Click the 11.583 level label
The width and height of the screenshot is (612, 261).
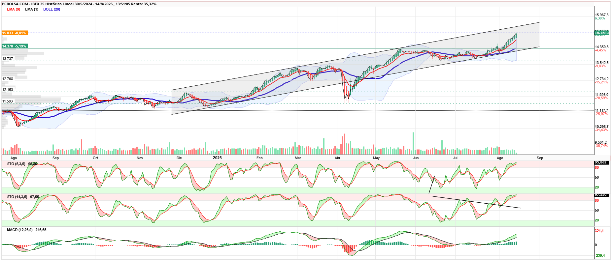(x=8, y=101)
